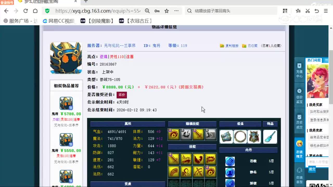Click the blue feather 饰品 accessory icon
This screenshot has height=187, width=333.
270,137
